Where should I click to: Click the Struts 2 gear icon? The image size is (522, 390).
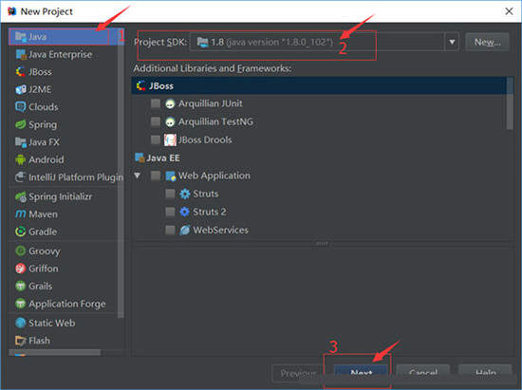185,212
